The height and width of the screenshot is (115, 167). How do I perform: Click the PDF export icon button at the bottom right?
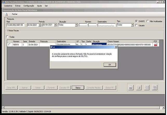tap(131, 87)
